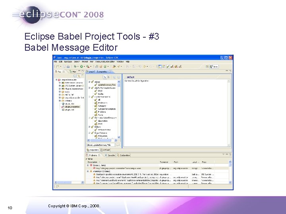The height and width of the screenshot is (214, 286).
Task: Switch to the Declaration view tab
Action: pyautogui.click(x=124, y=155)
